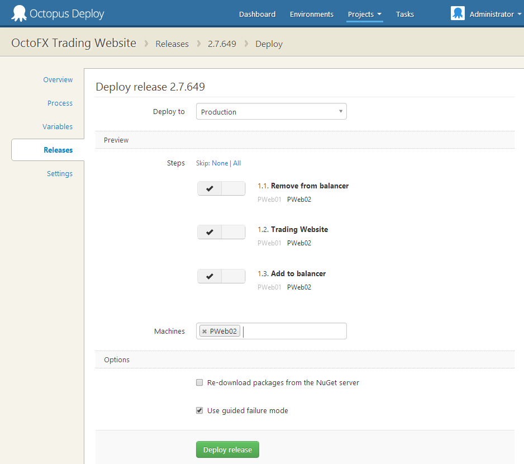Toggle the Add to balancer step switch
This screenshot has width=524, height=464.
tap(221, 276)
